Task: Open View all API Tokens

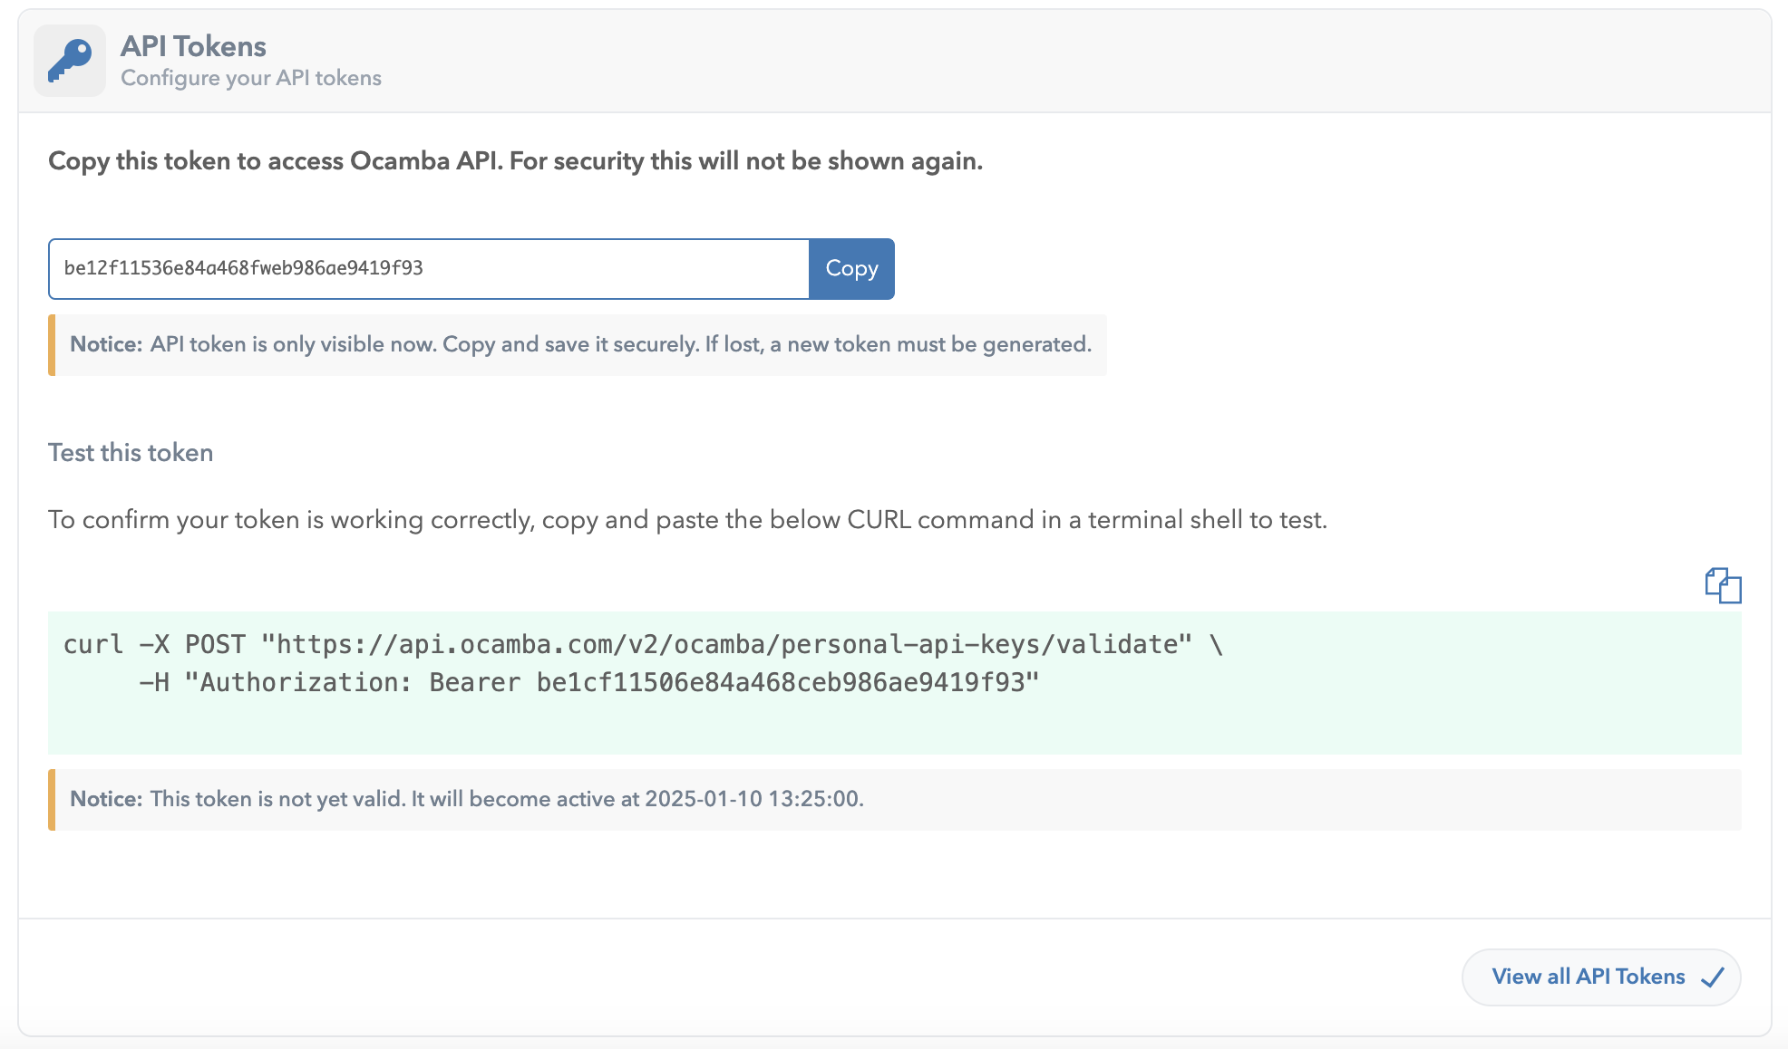Action: [1589, 977]
